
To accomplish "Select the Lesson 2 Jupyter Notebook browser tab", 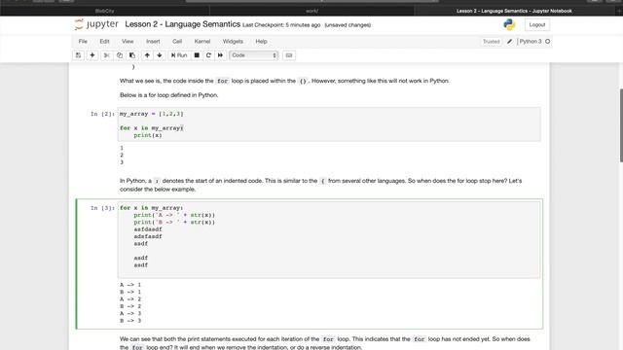I will tap(514, 11).
